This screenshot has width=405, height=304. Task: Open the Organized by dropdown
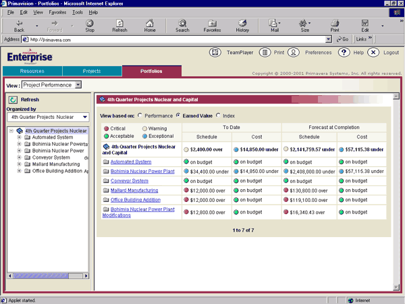85,117
